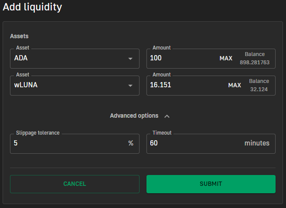Select the wLUNA asset combo box
The image size is (286, 208).
click(75, 85)
